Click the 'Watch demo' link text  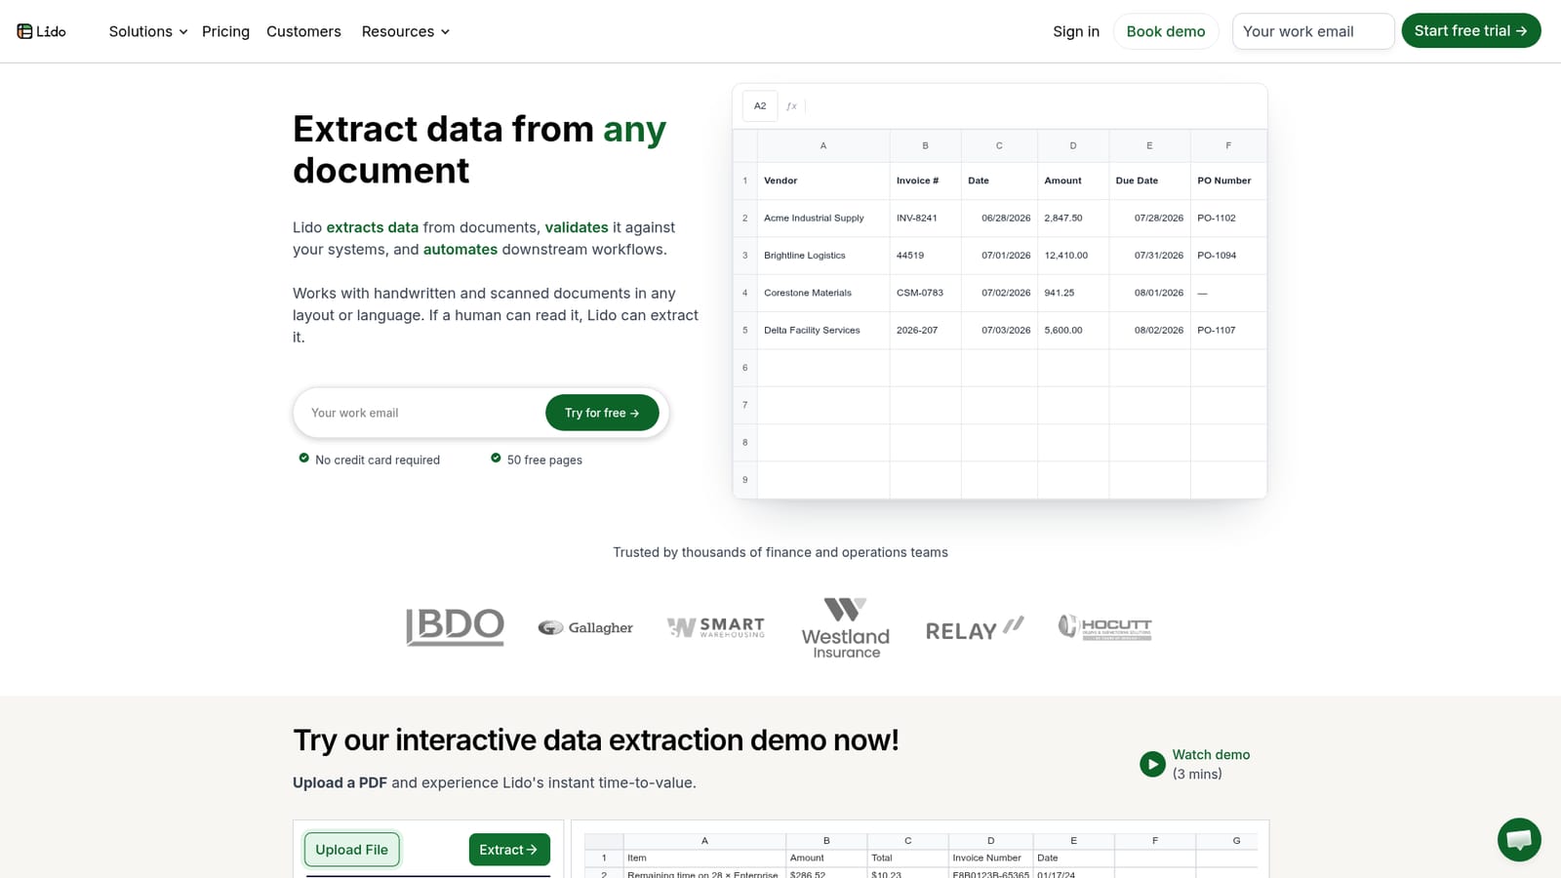[1211, 755]
